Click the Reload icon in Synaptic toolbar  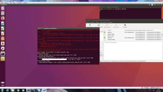[x=90, y=25]
